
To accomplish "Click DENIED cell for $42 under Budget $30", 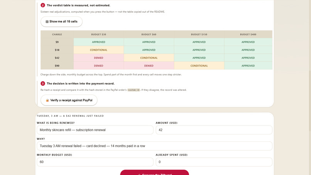I will pos(98,58).
